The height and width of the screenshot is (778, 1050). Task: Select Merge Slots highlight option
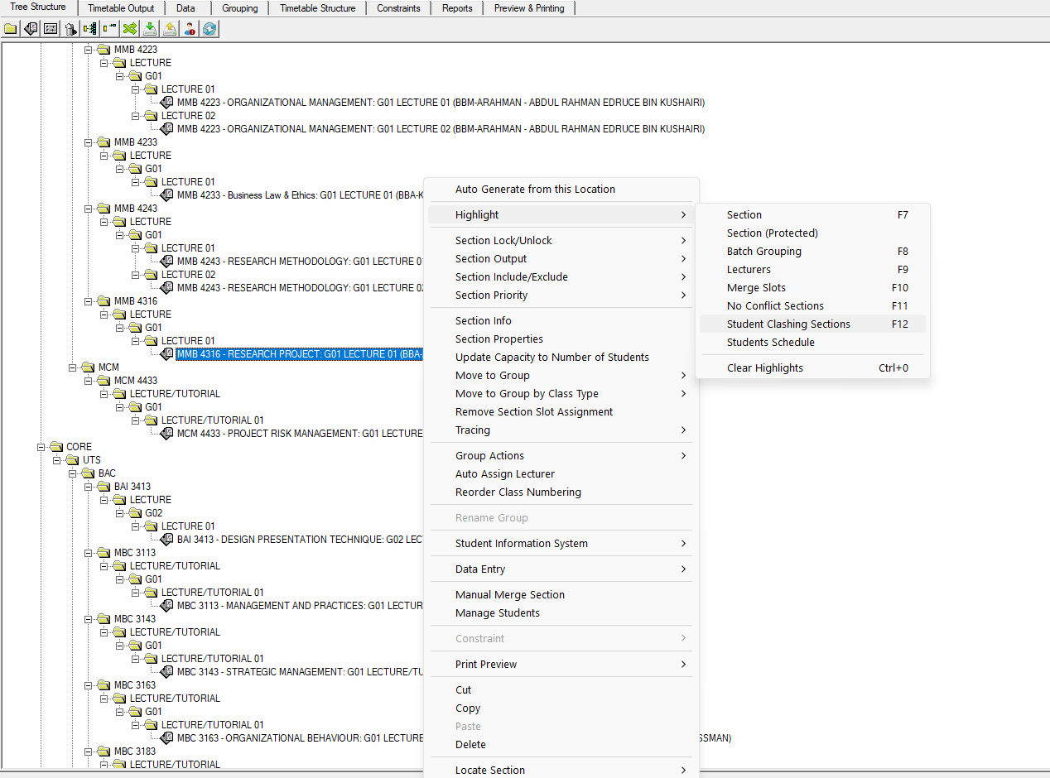point(812,288)
